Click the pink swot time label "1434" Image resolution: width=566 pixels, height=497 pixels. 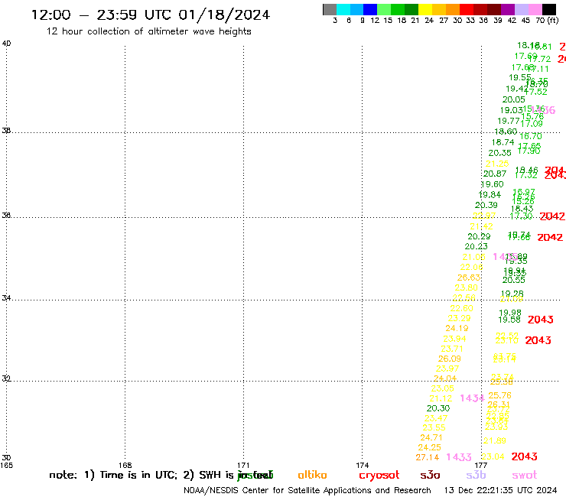point(472,398)
